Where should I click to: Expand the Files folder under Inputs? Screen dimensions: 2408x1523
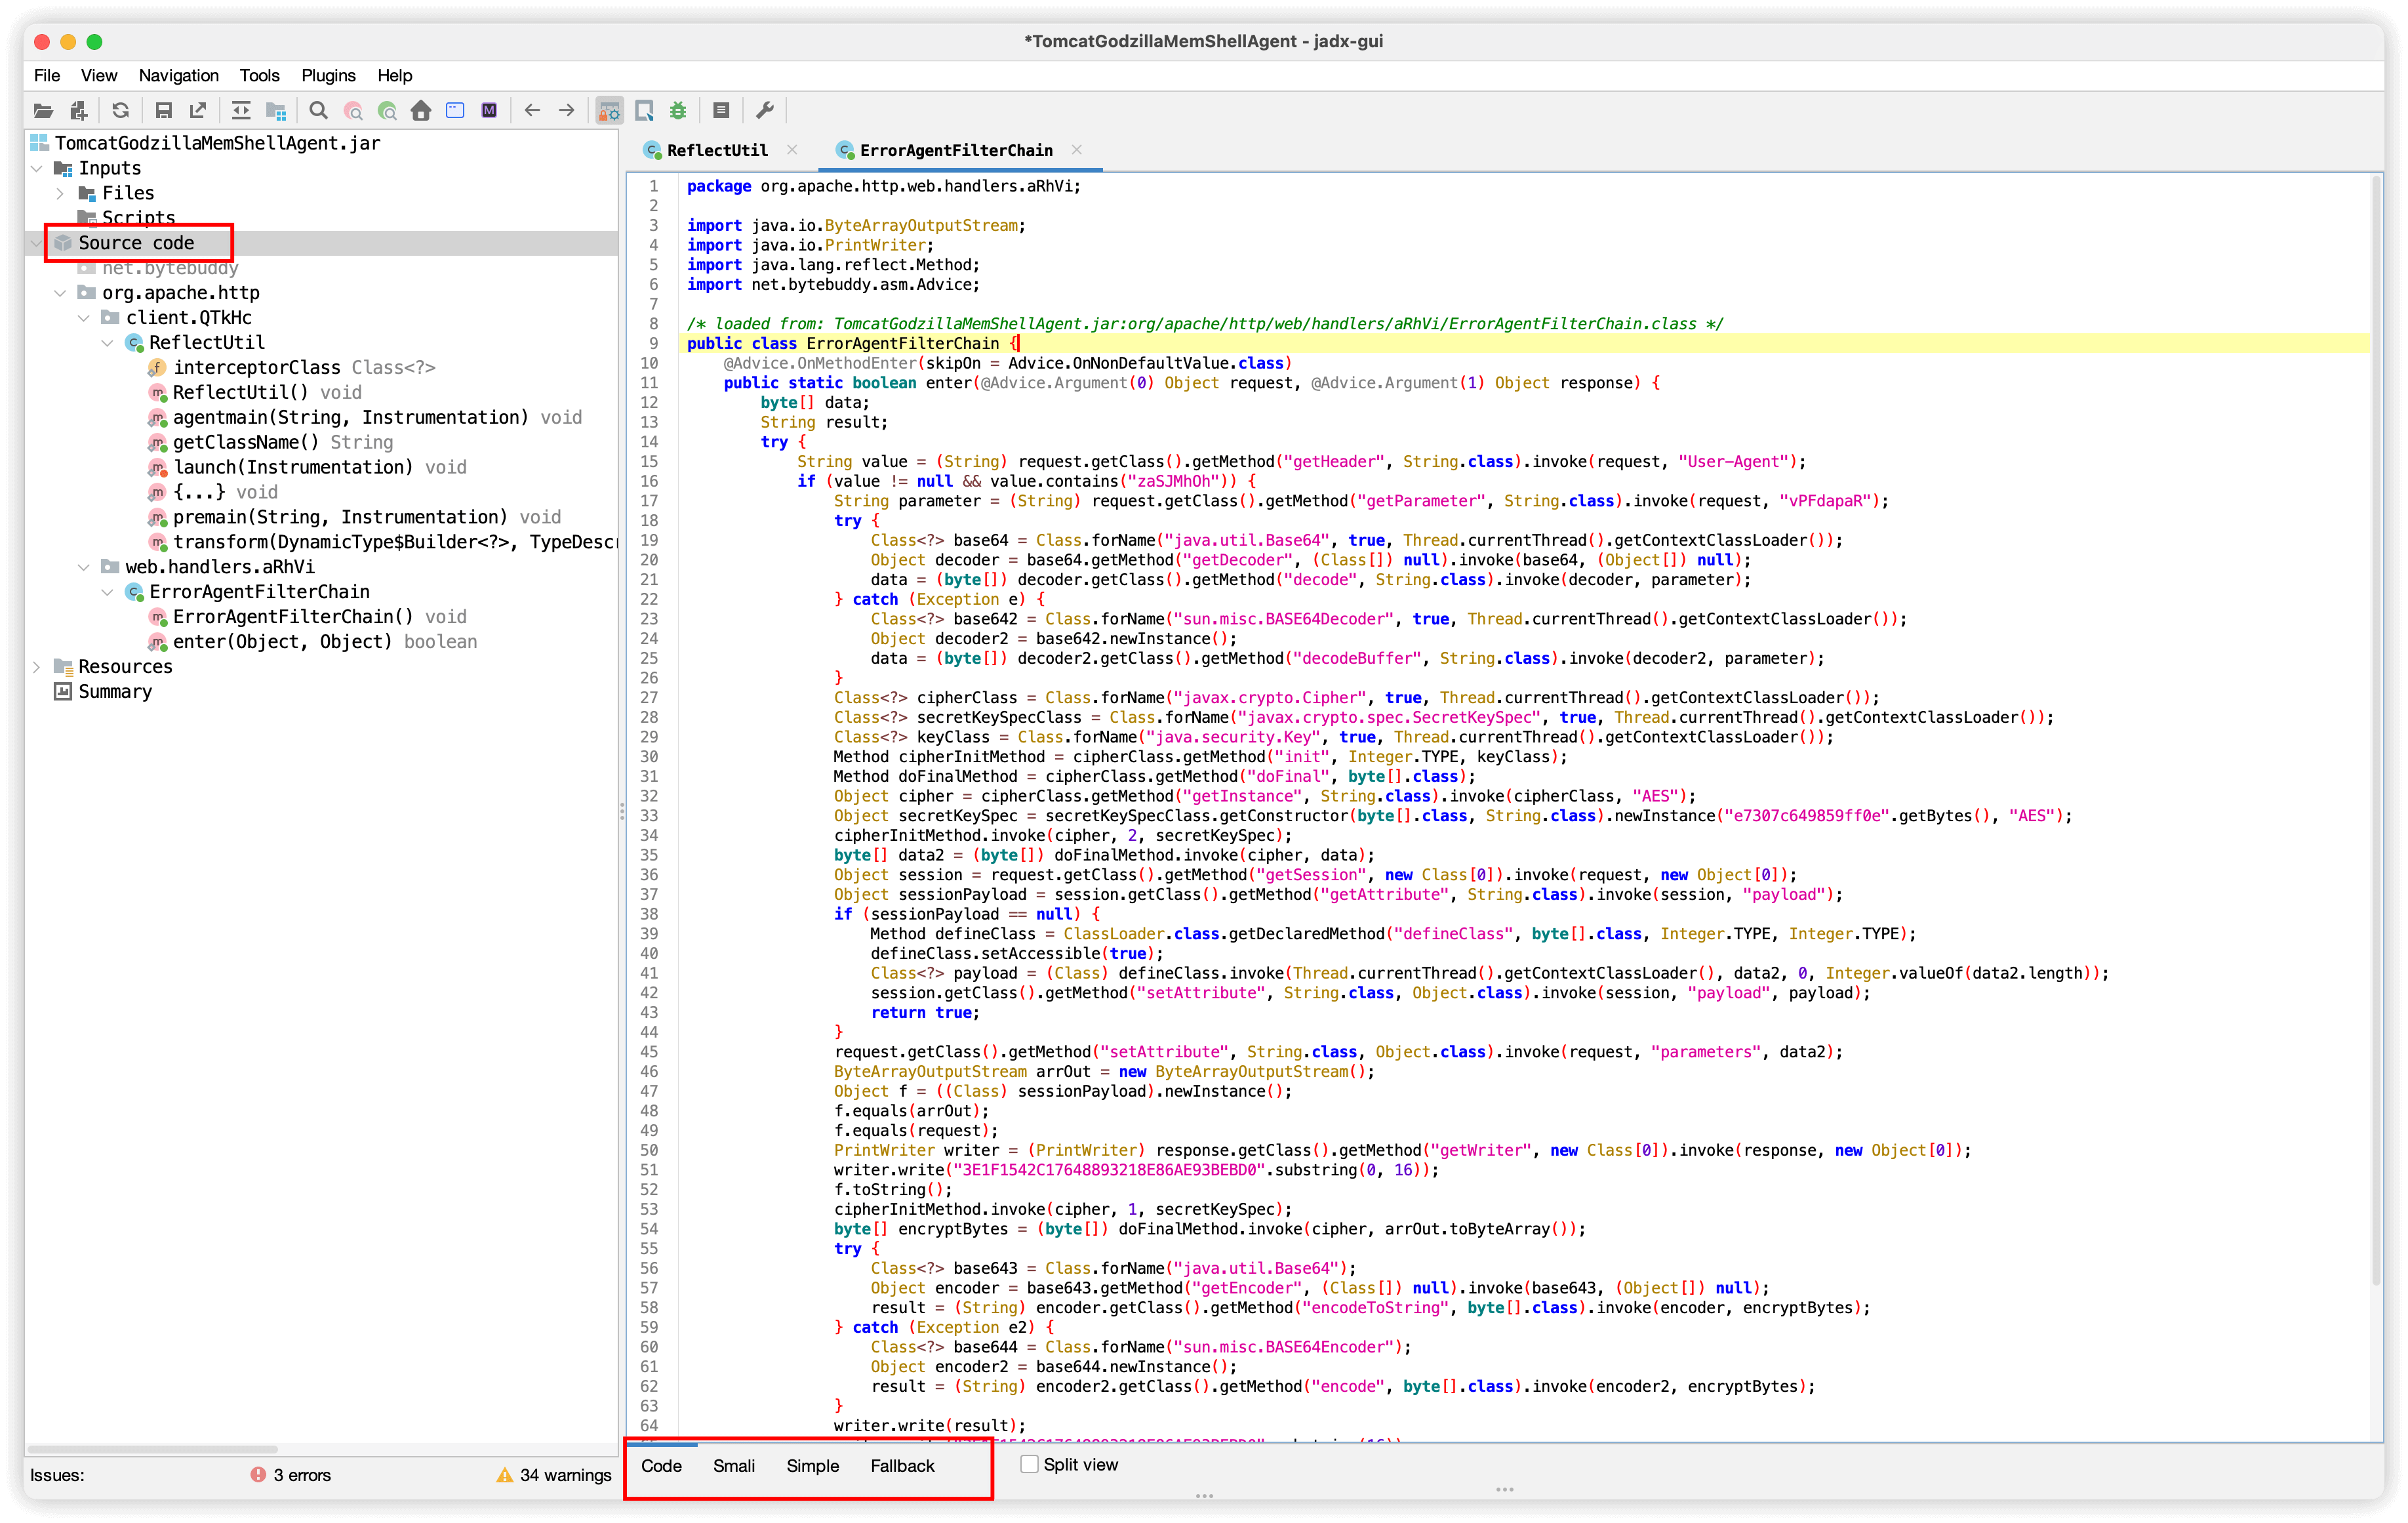click(60, 193)
